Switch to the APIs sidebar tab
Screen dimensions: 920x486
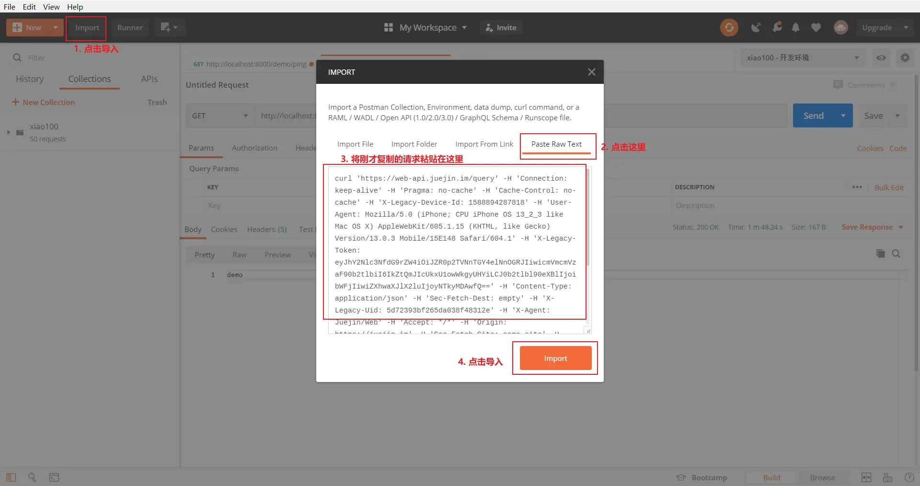(149, 79)
